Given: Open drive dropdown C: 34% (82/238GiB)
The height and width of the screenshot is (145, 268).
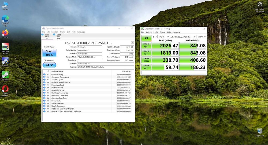Looking at the screenshot, I should (183, 37).
